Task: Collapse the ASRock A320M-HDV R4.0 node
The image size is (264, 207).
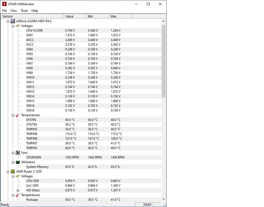Action: tap(8, 21)
